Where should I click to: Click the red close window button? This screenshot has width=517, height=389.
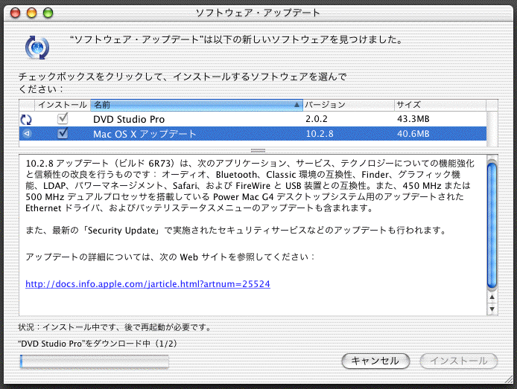(x=15, y=13)
